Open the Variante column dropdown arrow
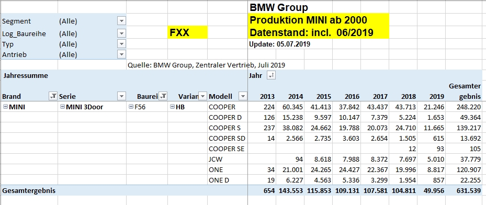 click(x=202, y=96)
